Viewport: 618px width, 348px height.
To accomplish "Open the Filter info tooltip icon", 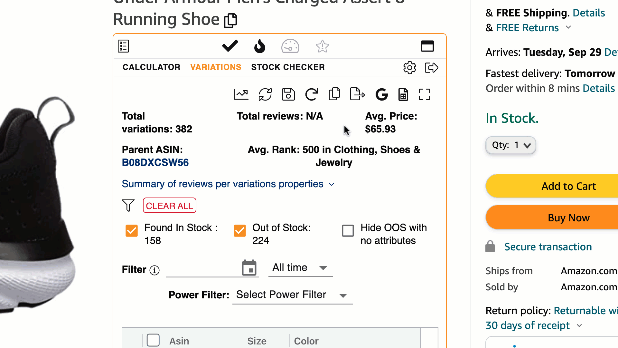I will tap(154, 270).
